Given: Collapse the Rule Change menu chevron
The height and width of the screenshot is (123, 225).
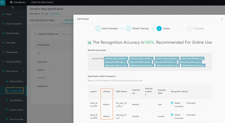Looking at the screenshot, I should click(x=23, y=71).
